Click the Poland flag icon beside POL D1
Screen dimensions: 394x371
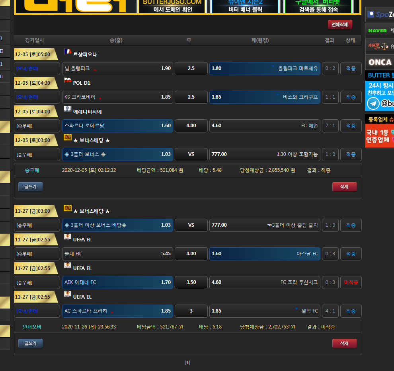(67, 81)
